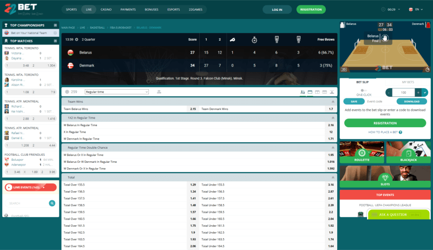Open the Casino menu

tap(106, 9)
